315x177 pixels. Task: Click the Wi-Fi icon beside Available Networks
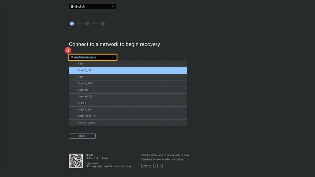72,57
